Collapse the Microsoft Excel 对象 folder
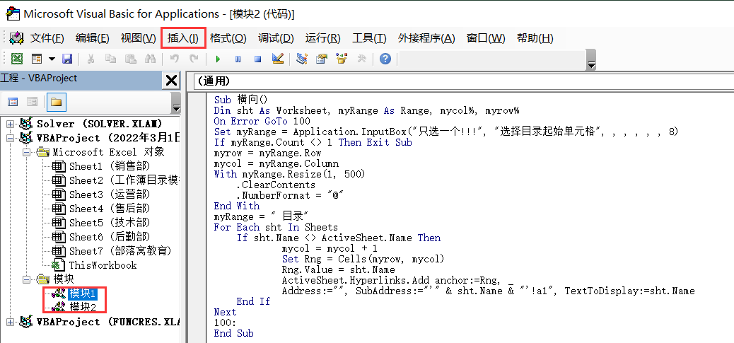This screenshot has width=734, height=343. [27, 152]
